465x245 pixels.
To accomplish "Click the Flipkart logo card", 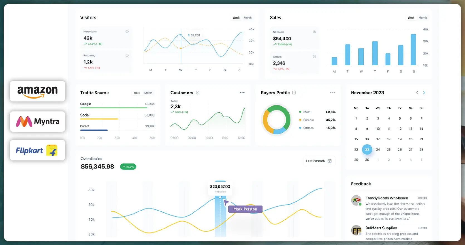I will [37, 150].
